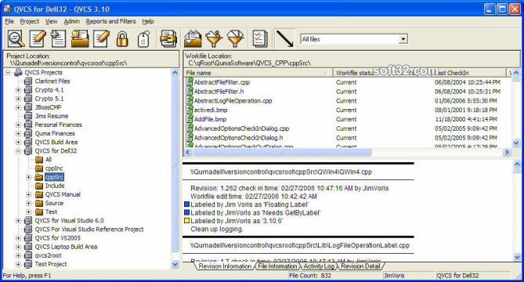Screen dimensions: 524x282
Task: Click the padlock lock-file toolbar icon
Action: pos(122,38)
